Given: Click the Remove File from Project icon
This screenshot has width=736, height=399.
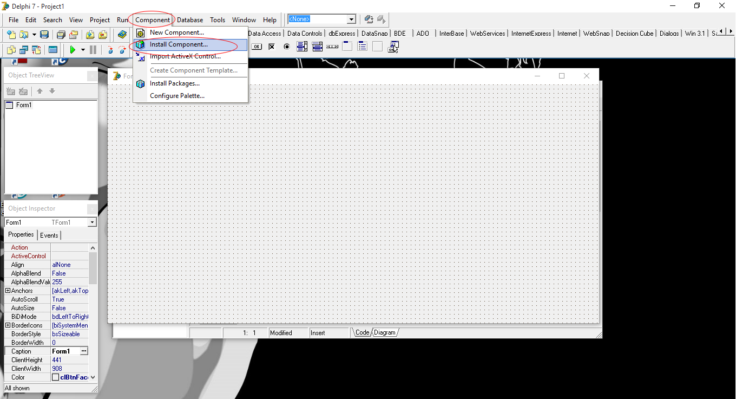Looking at the screenshot, I should click(x=102, y=34).
